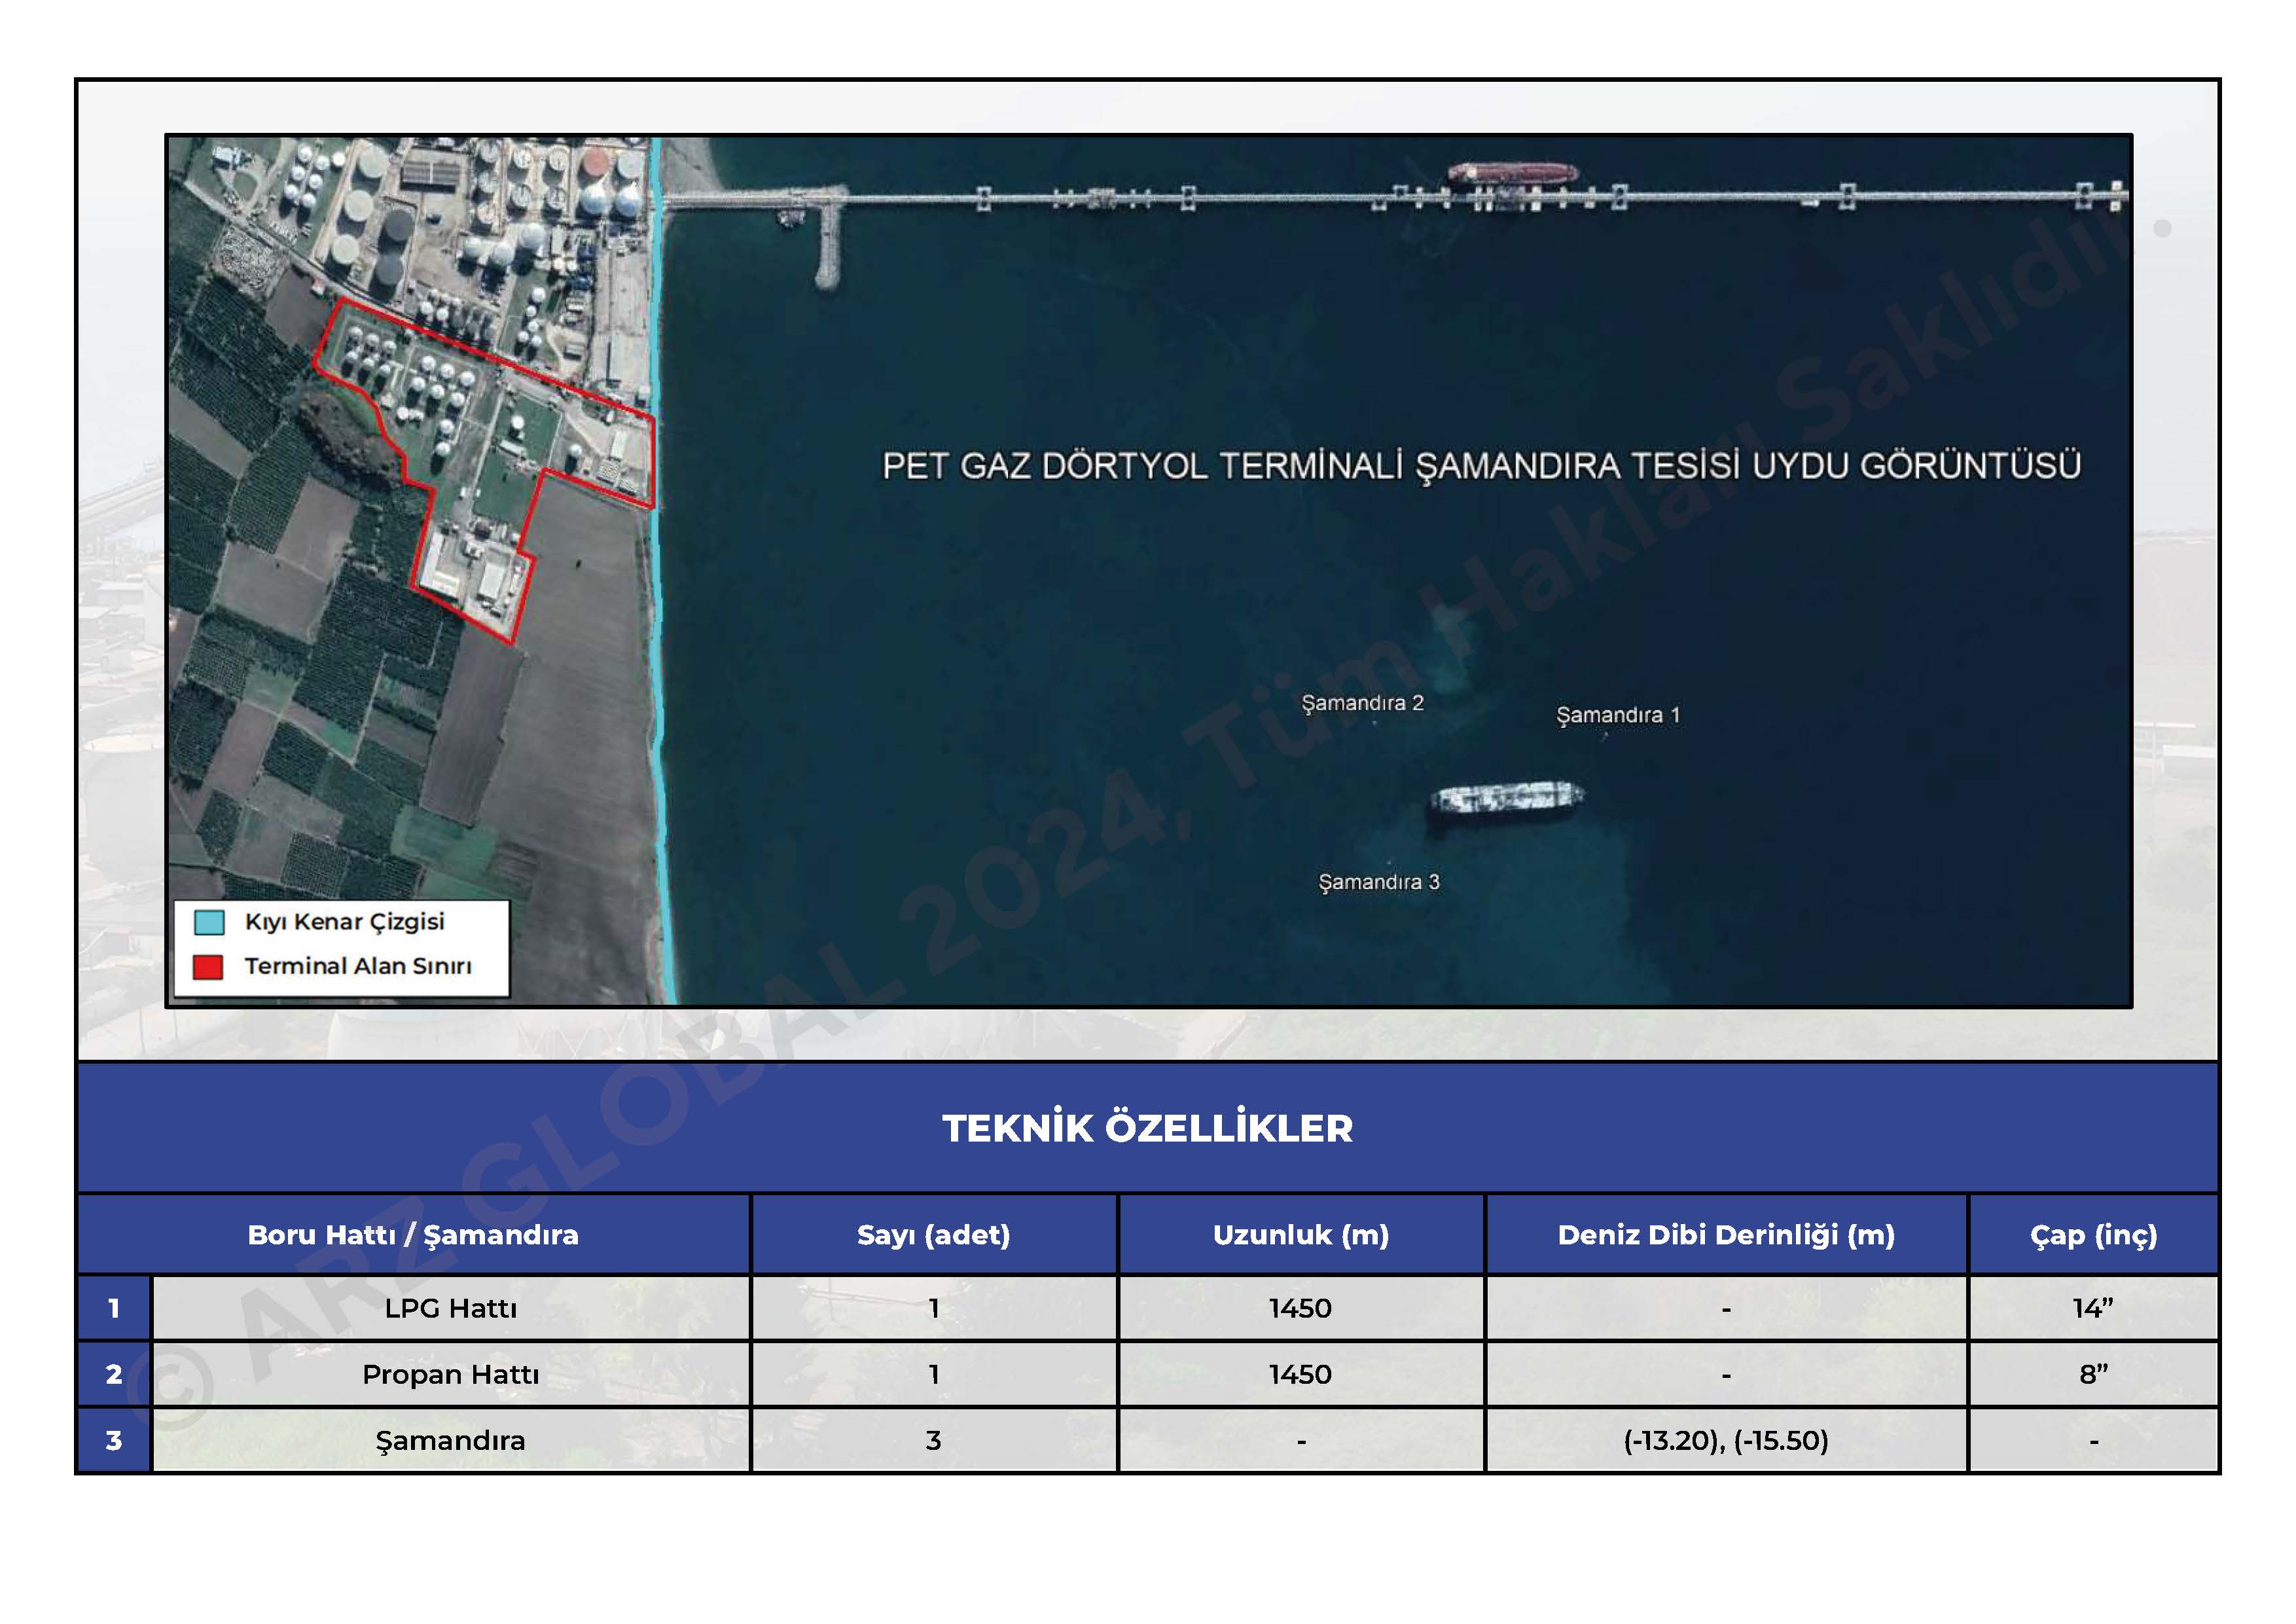Click the 'Uzunluk (m)' column header
Viewport: 2296px width, 1624px height.
(1301, 1235)
